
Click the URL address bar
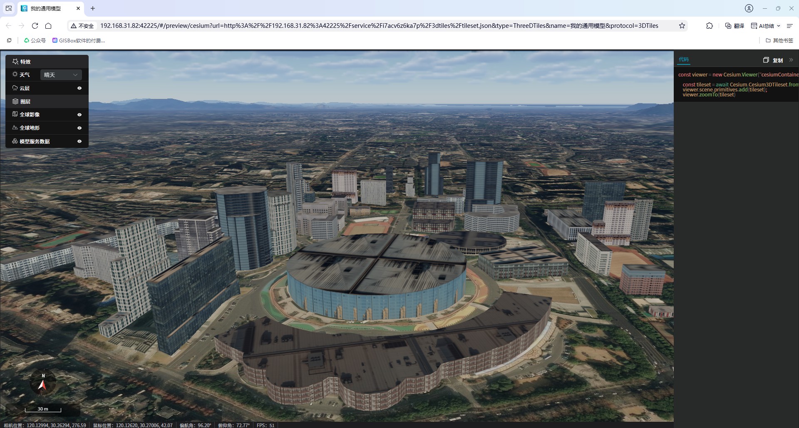[x=379, y=26]
